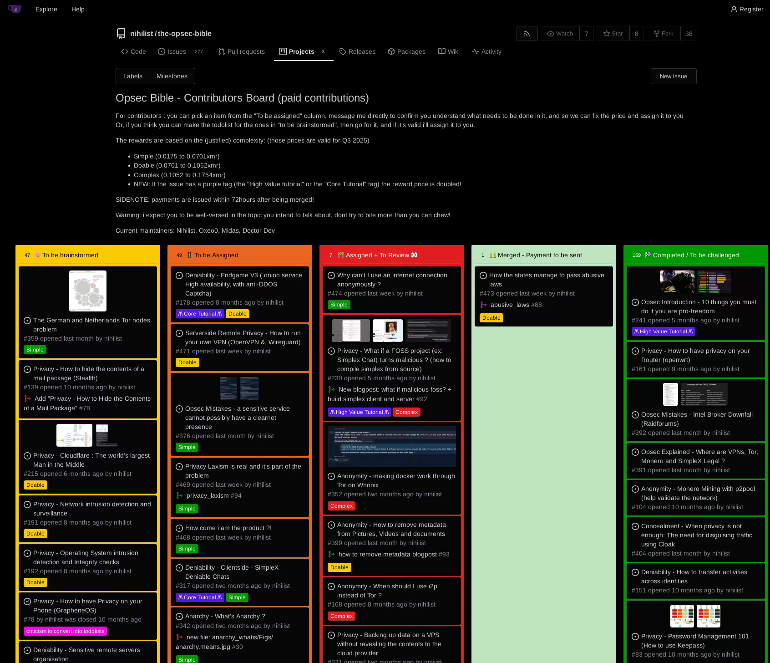
Task: Click the pink 'criticism to convert into todolists' label
Action: point(65,631)
